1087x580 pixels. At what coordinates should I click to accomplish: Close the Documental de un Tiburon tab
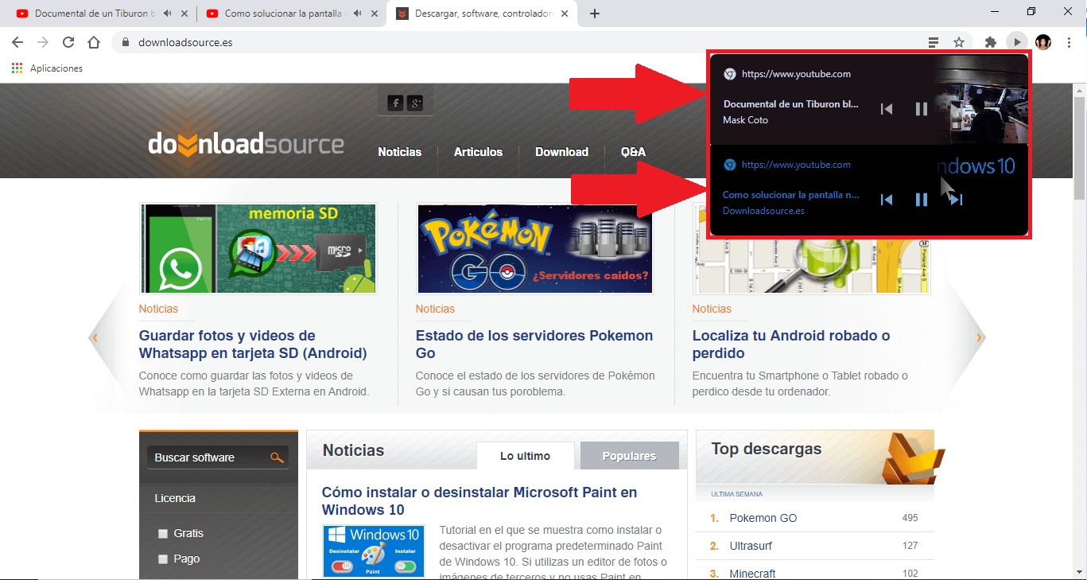[x=185, y=14]
